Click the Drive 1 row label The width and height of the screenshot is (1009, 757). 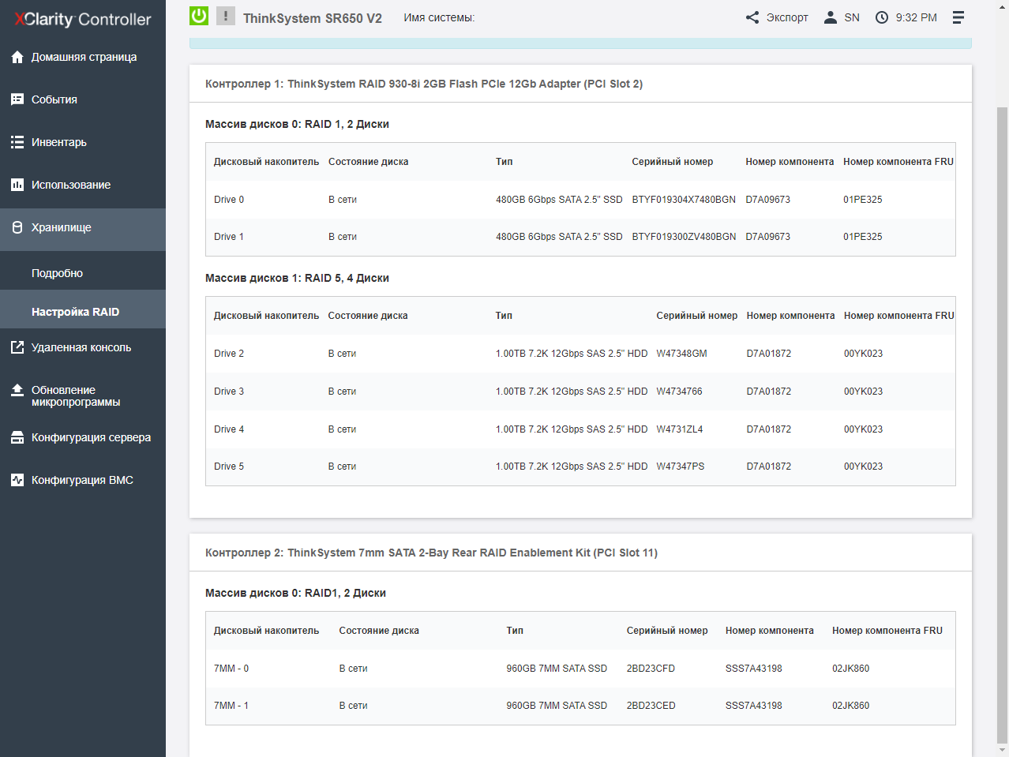click(x=229, y=237)
